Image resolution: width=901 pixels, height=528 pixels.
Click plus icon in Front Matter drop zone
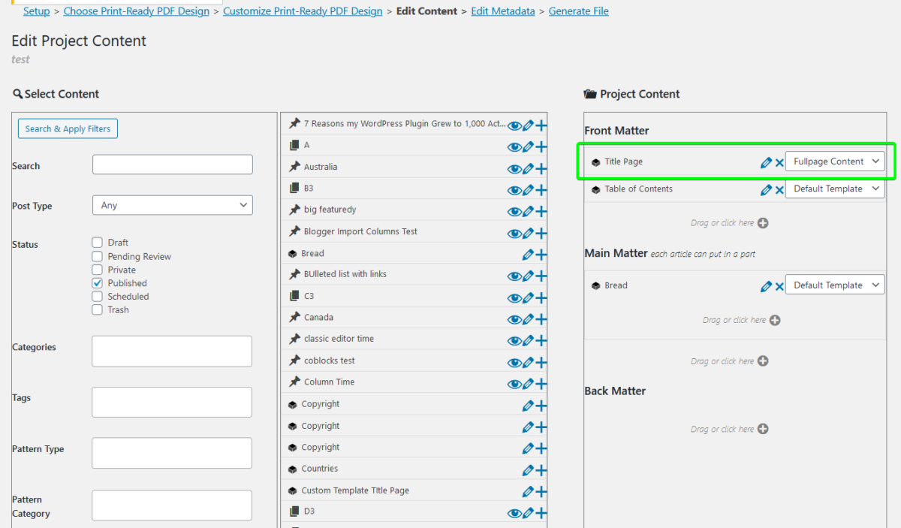tap(763, 223)
